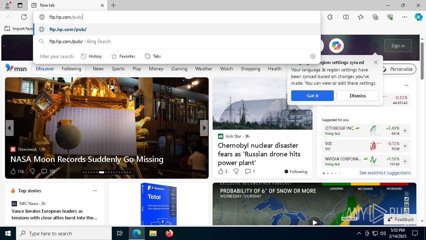The height and width of the screenshot is (240, 426).
Task: Open the Extensions puzzle icon
Action: (330, 17)
